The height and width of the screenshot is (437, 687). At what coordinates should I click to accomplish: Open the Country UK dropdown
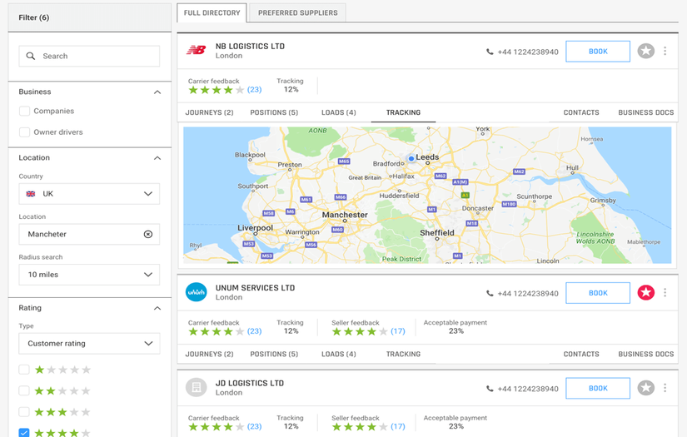(x=89, y=194)
